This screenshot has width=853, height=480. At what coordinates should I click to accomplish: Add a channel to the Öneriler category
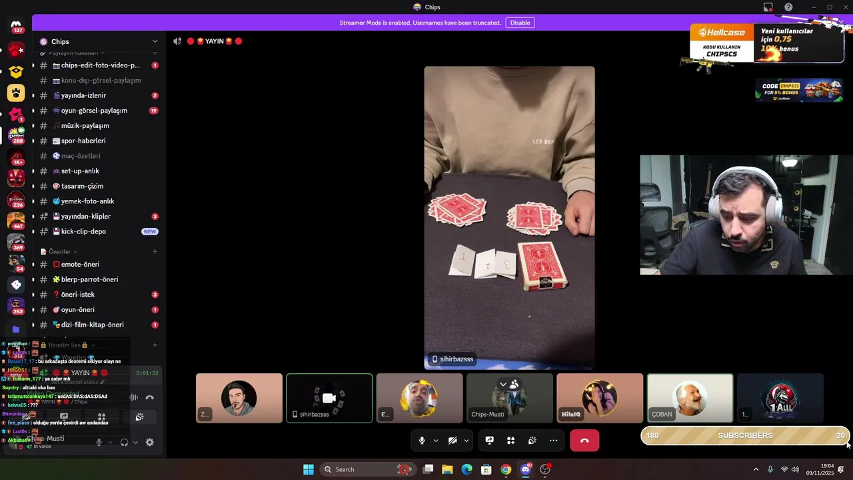155,251
